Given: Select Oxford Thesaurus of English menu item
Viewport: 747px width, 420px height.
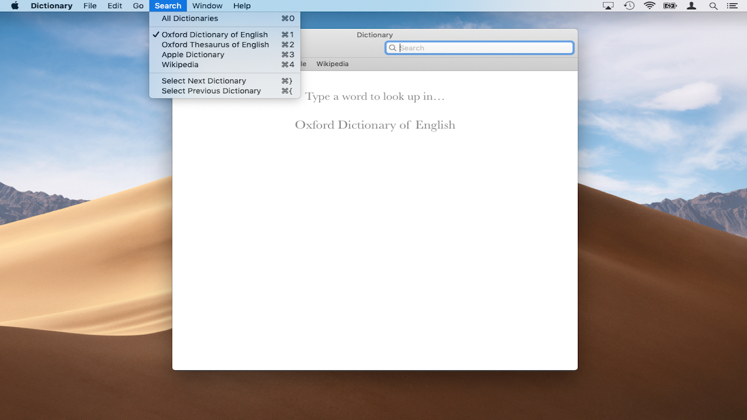Looking at the screenshot, I should click(x=225, y=45).
